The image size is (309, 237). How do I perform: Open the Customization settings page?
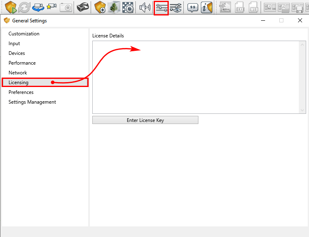(x=45, y=34)
